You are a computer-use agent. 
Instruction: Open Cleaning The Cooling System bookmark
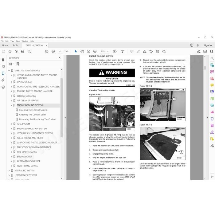[x=33, y=110]
